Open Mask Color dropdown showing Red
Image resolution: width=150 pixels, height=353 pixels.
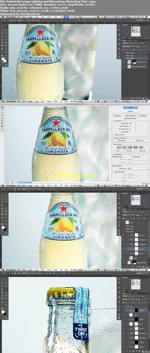pos(138,168)
